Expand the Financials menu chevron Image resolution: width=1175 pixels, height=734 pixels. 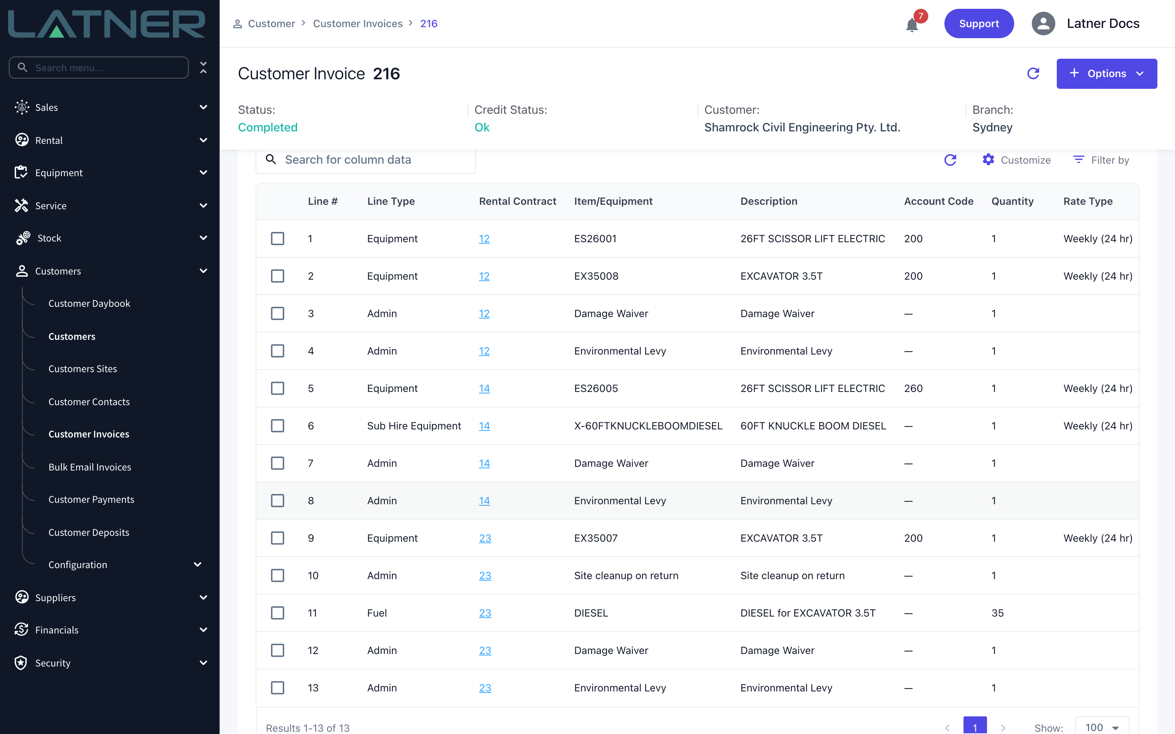point(203,629)
